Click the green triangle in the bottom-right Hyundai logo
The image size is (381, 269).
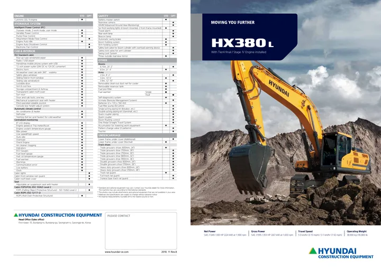pyautogui.click(x=313, y=251)
